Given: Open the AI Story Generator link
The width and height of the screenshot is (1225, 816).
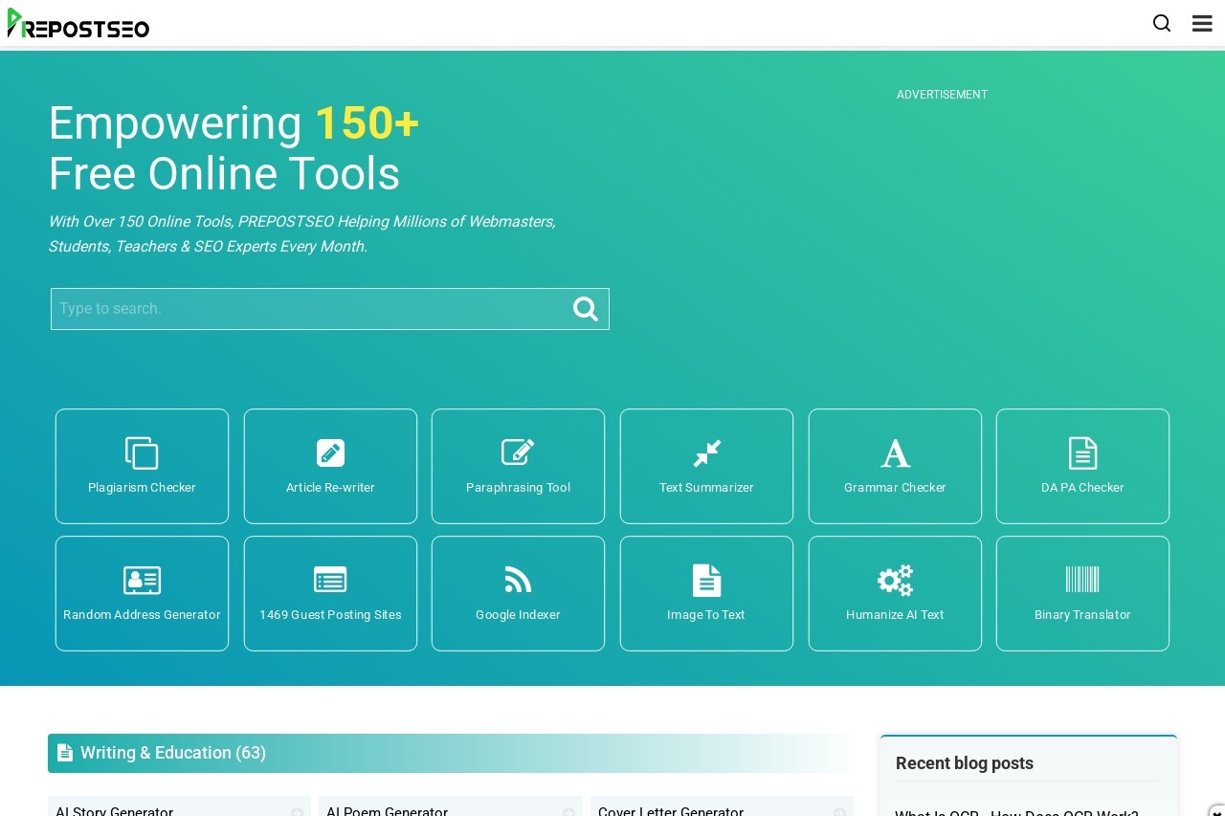Looking at the screenshot, I should [x=179, y=808].
